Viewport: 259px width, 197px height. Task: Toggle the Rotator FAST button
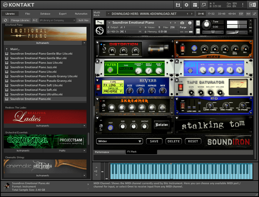click(x=110, y=128)
